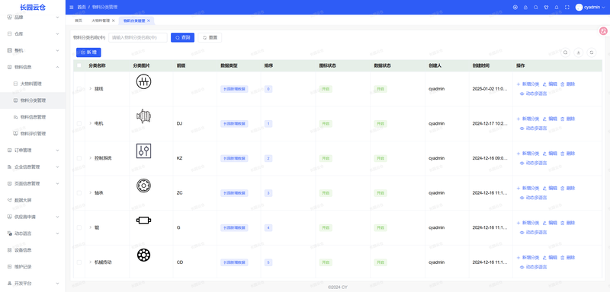The image size is (610, 292).
Task: Click the 排序 column header
Action: coord(268,65)
